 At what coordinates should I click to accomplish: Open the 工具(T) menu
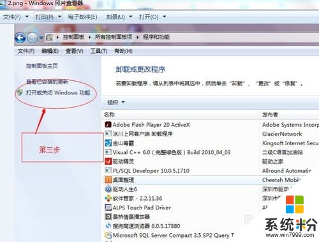[x=99, y=51]
